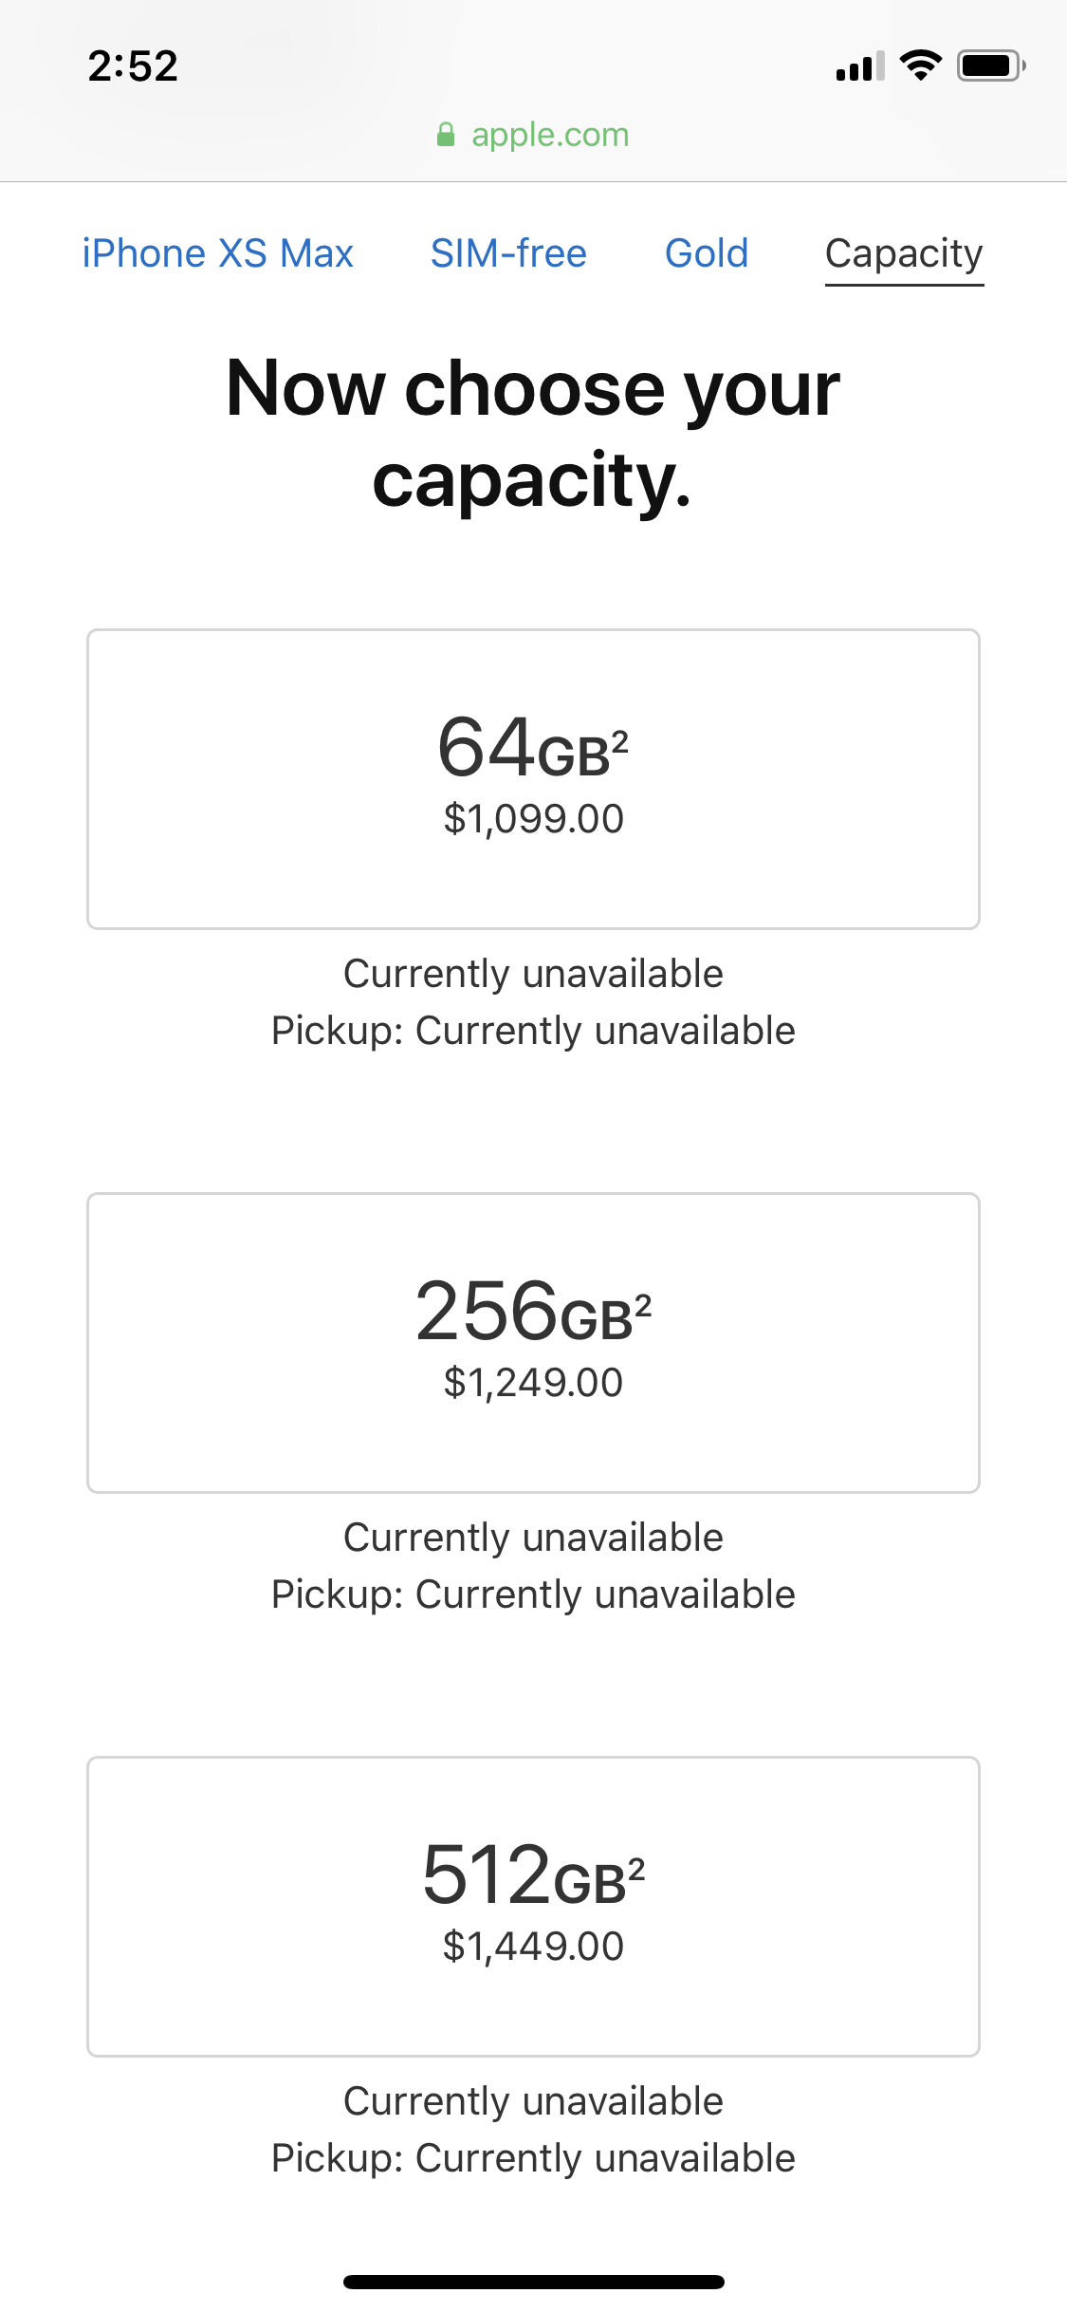Tap the battery indicator icon
The width and height of the screenshot is (1067, 2312).
pos(991,65)
